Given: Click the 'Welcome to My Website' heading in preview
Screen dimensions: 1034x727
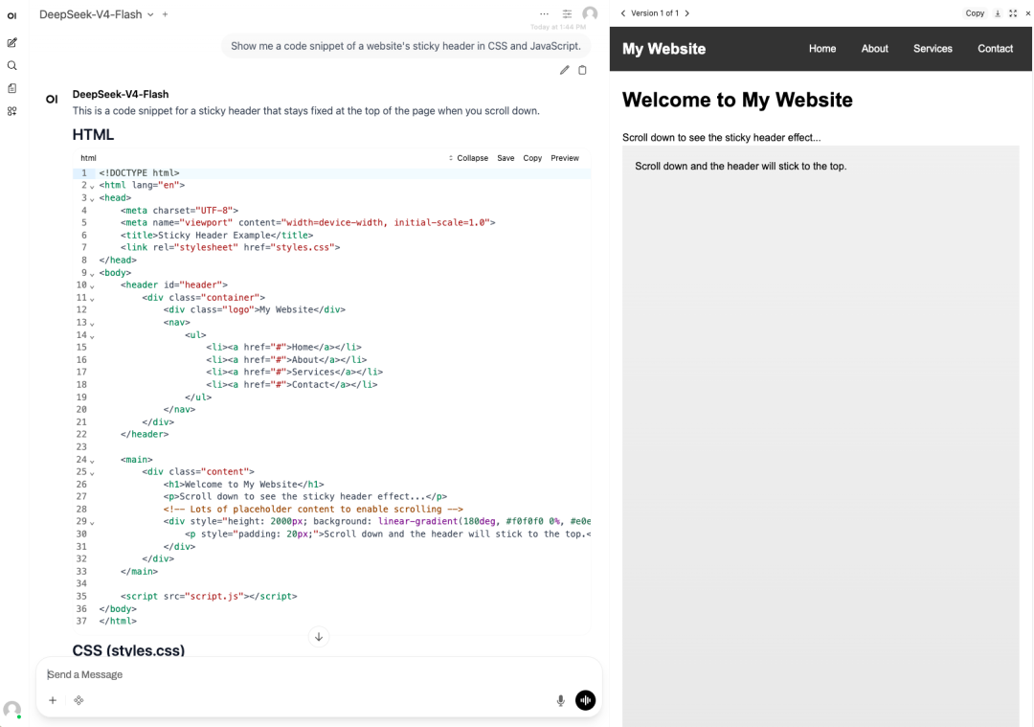Looking at the screenshot, I should [x=737, y=100].
